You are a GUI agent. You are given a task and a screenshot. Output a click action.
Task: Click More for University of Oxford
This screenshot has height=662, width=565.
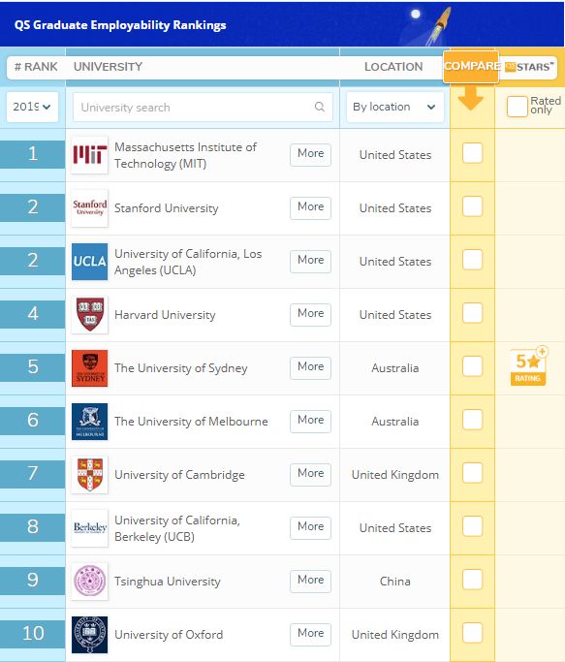click(x=310, y=634)
